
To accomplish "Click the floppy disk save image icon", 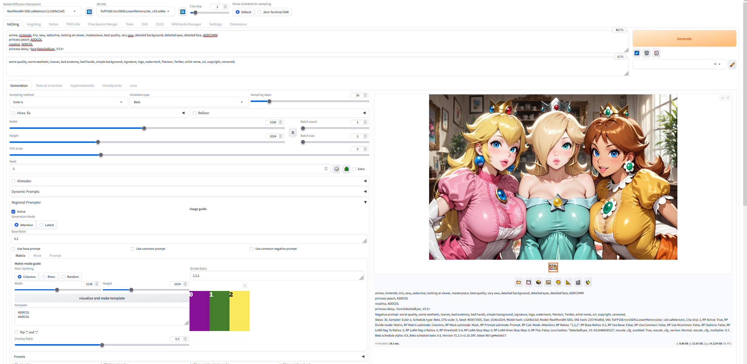I will click(529, 282).
